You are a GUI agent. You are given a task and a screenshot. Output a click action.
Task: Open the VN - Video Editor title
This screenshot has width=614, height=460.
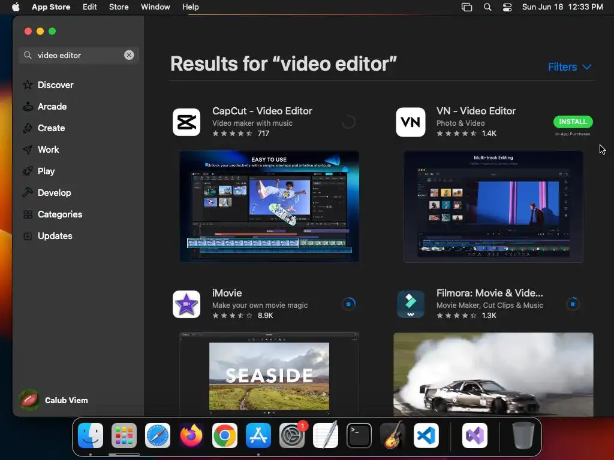[x=476, y=111]
